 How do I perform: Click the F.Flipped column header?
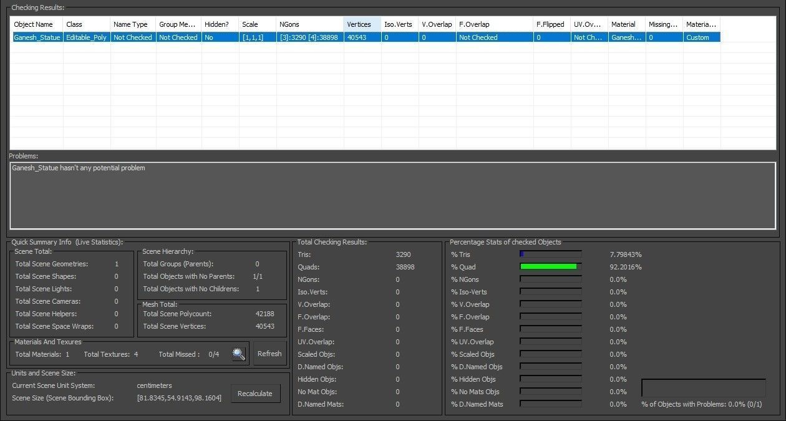click(x=552, y=24)
